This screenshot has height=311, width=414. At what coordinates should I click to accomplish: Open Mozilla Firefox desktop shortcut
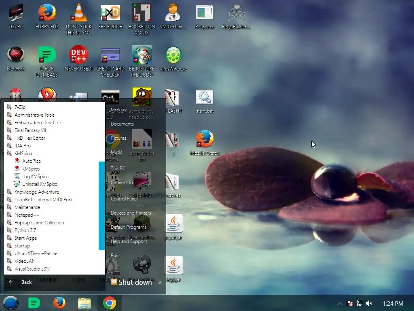pyautogui.click(x=205, y=143)
